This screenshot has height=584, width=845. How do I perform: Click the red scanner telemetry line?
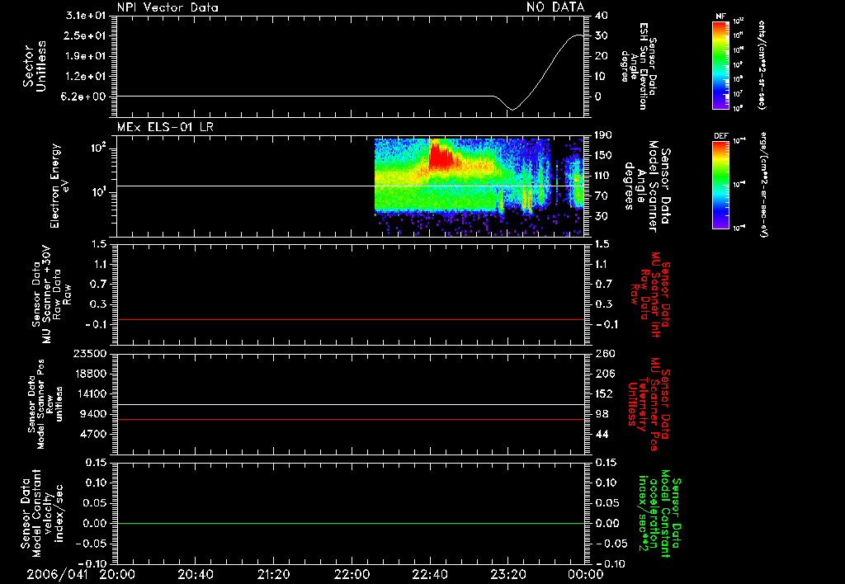350,419
